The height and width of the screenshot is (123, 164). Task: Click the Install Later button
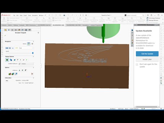147,59
